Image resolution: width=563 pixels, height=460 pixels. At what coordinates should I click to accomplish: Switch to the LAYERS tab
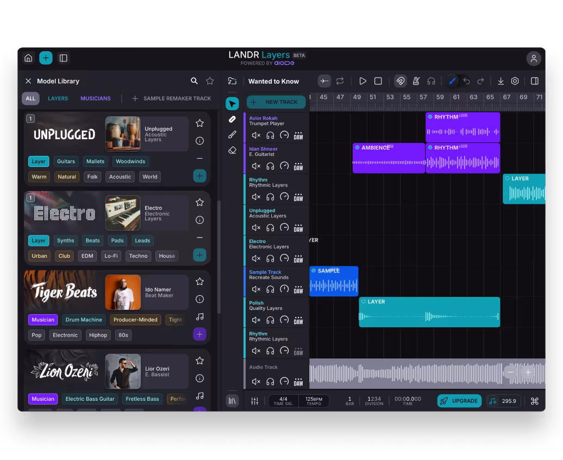[x=58, y=98]
